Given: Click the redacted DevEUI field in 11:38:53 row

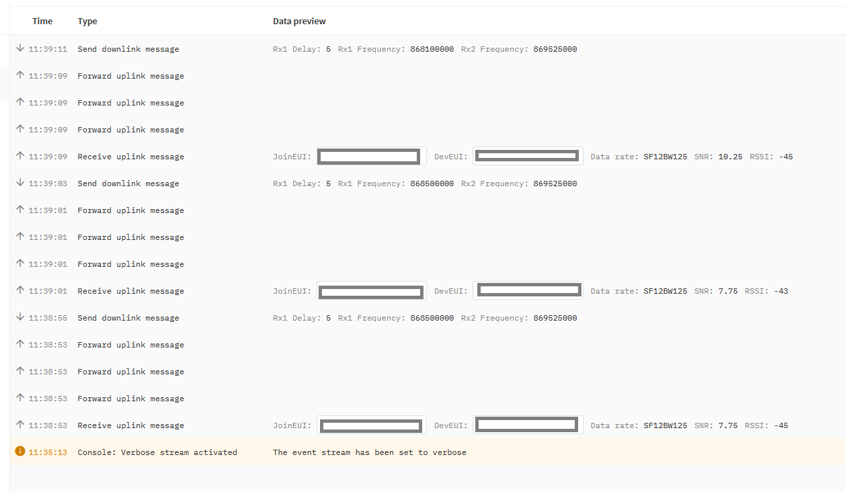Looking at the screenshot, I should [528, 425].
